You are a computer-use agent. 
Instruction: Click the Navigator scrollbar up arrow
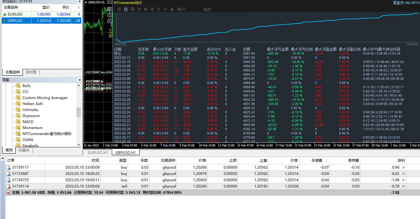[79, 85]
